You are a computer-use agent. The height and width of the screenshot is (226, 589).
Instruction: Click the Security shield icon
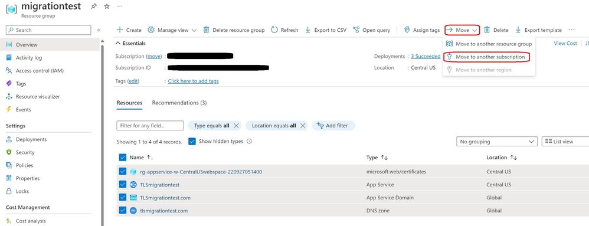point(9,152)
